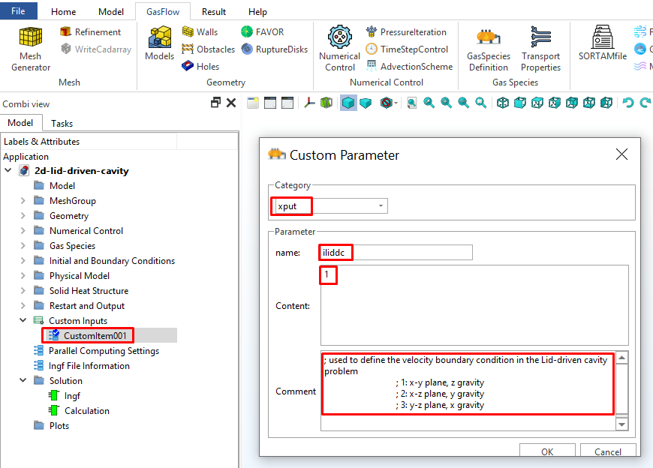Viewport: 653px width, 468px height.
Task: Click the RuptureDisks tool
Action: coord(275,49)
